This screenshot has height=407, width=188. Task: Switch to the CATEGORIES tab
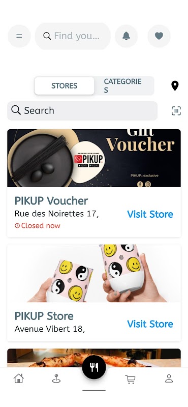click(x=123, y=85)
